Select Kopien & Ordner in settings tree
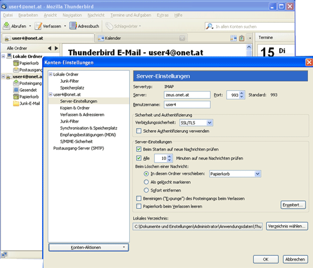 tap(75, 108)
